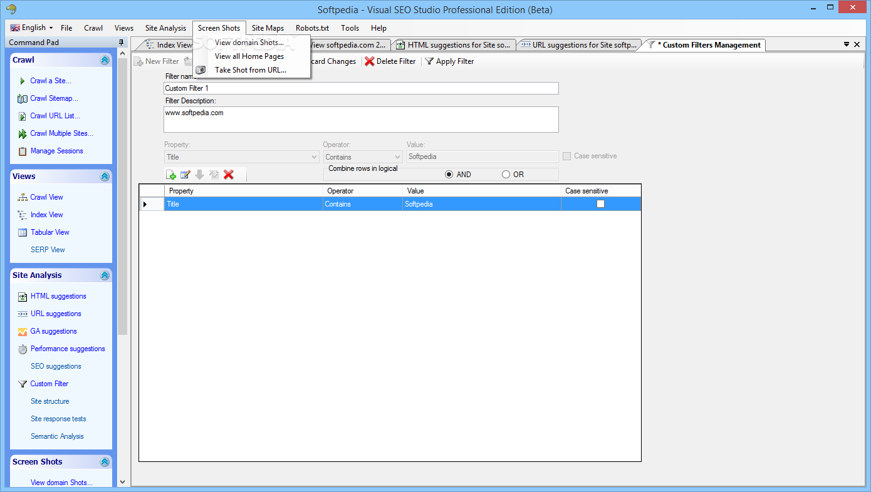Click Apply Filter button
The image size is (871, 492).
click(449, 61)
